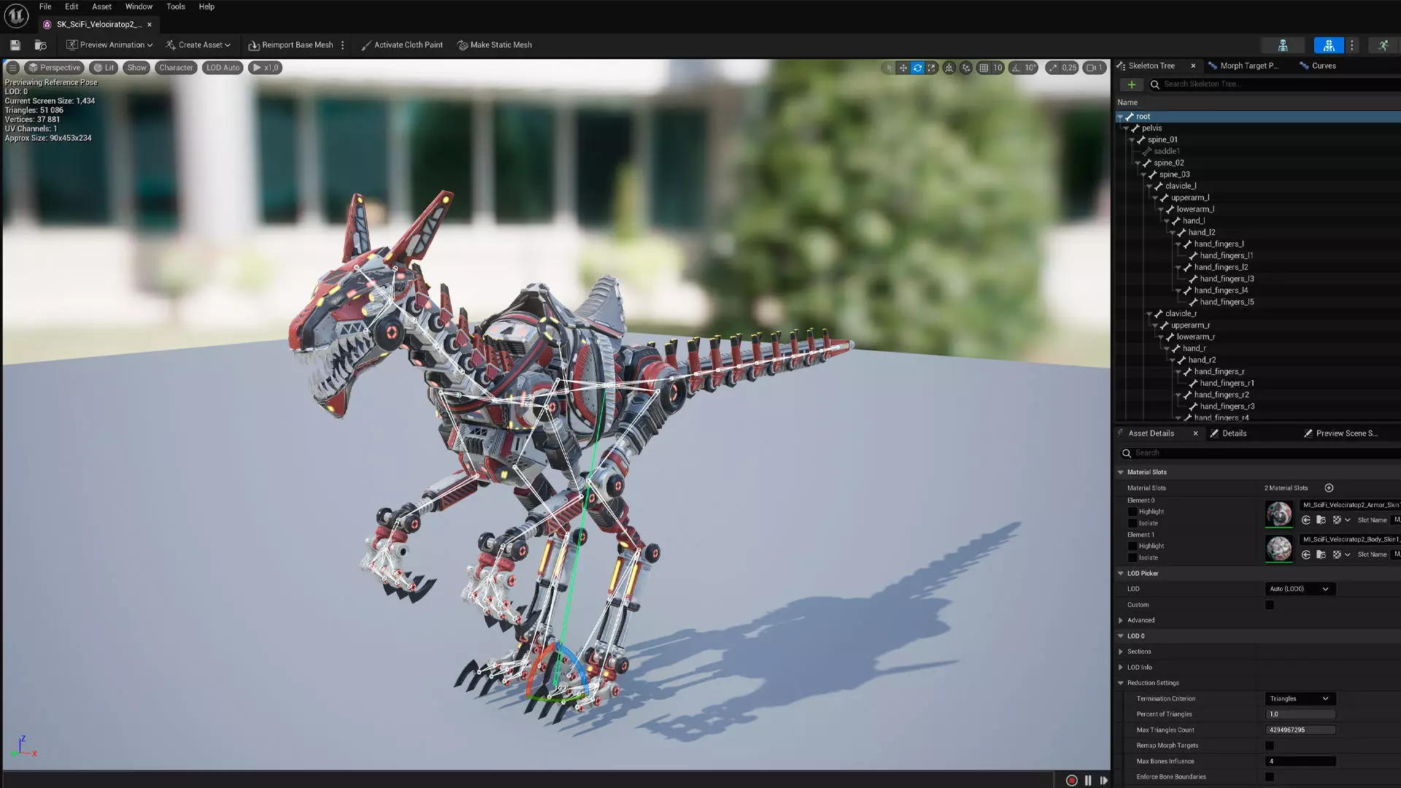Browse to Element 0 material in Content Browser
The image size is (1401, 788).
[1321, 520]
